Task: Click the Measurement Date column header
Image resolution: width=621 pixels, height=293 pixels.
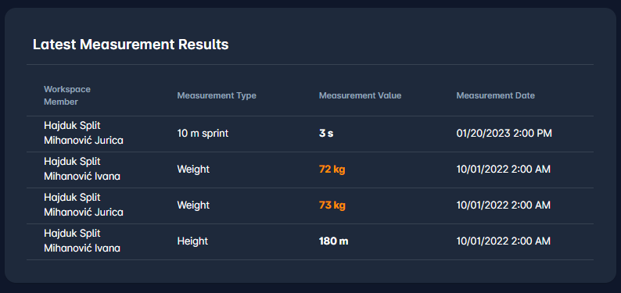Action: [x=495, y=95]
